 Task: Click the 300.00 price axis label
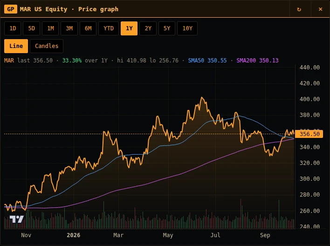coord(309,179)
